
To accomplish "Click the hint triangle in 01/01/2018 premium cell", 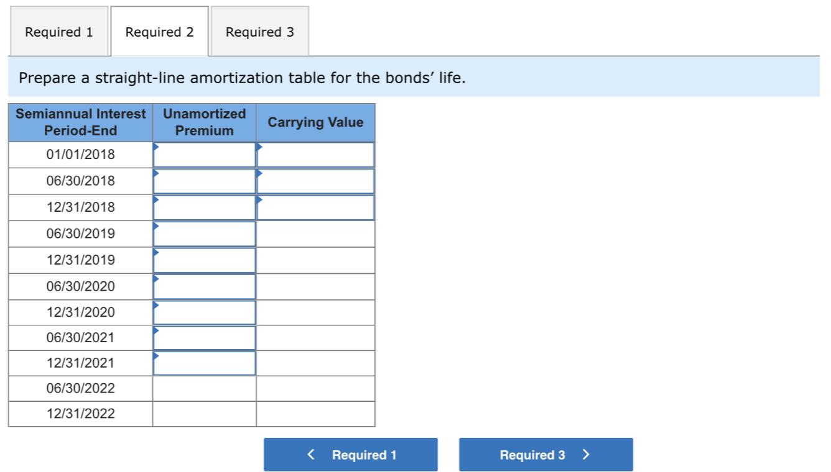I will 156,147.
